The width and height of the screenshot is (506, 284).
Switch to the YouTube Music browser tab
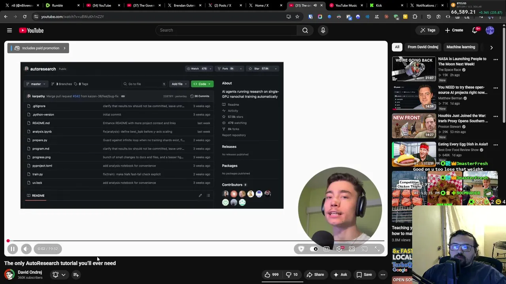click(346, 5)
